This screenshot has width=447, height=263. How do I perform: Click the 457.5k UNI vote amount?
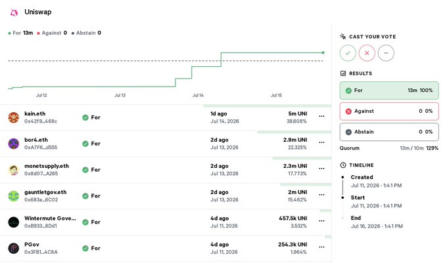tap(293, 218)
